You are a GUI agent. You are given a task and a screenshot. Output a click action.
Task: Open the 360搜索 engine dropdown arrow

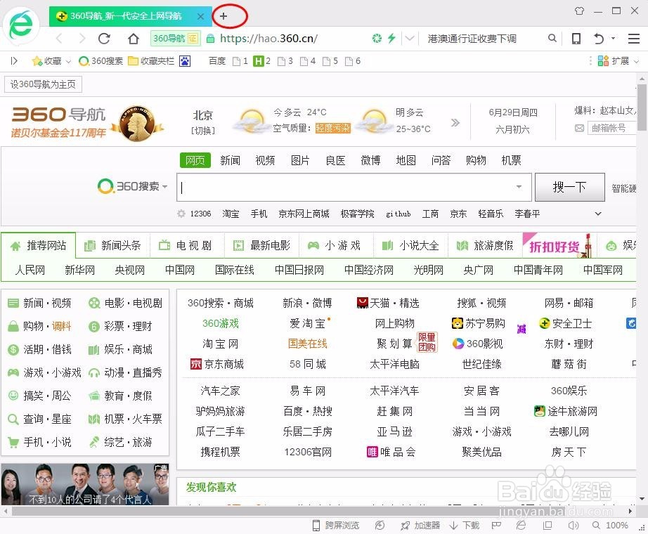tap(163, 186)
